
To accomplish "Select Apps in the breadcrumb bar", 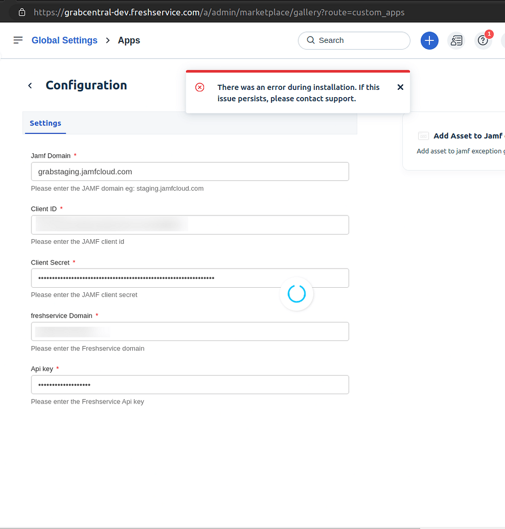I will pyautogui.click(x=129, y=40).
